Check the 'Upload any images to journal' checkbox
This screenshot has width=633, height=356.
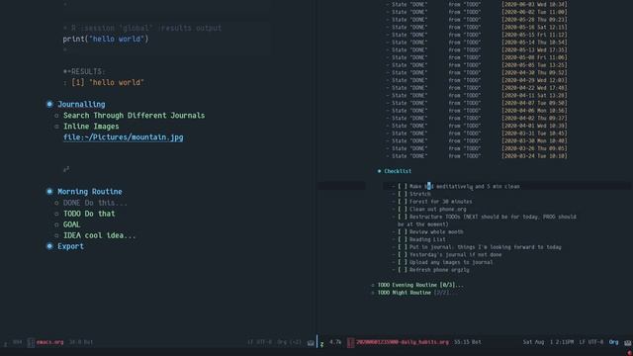(x=403, y=262)
